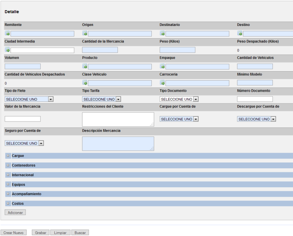
Task: Click the Número Documento input field
Action: click(x=255, y=99)
